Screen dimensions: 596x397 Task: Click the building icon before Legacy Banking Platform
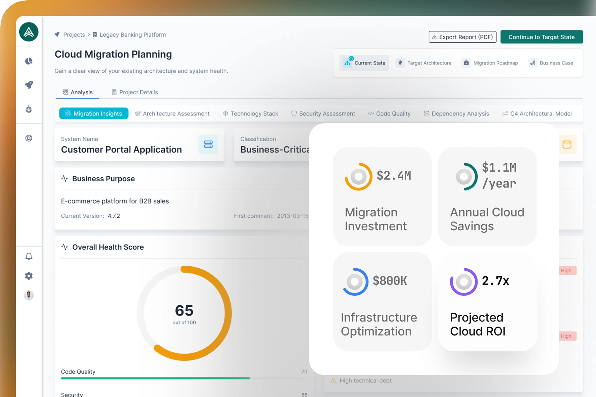(x=95, y=34)
